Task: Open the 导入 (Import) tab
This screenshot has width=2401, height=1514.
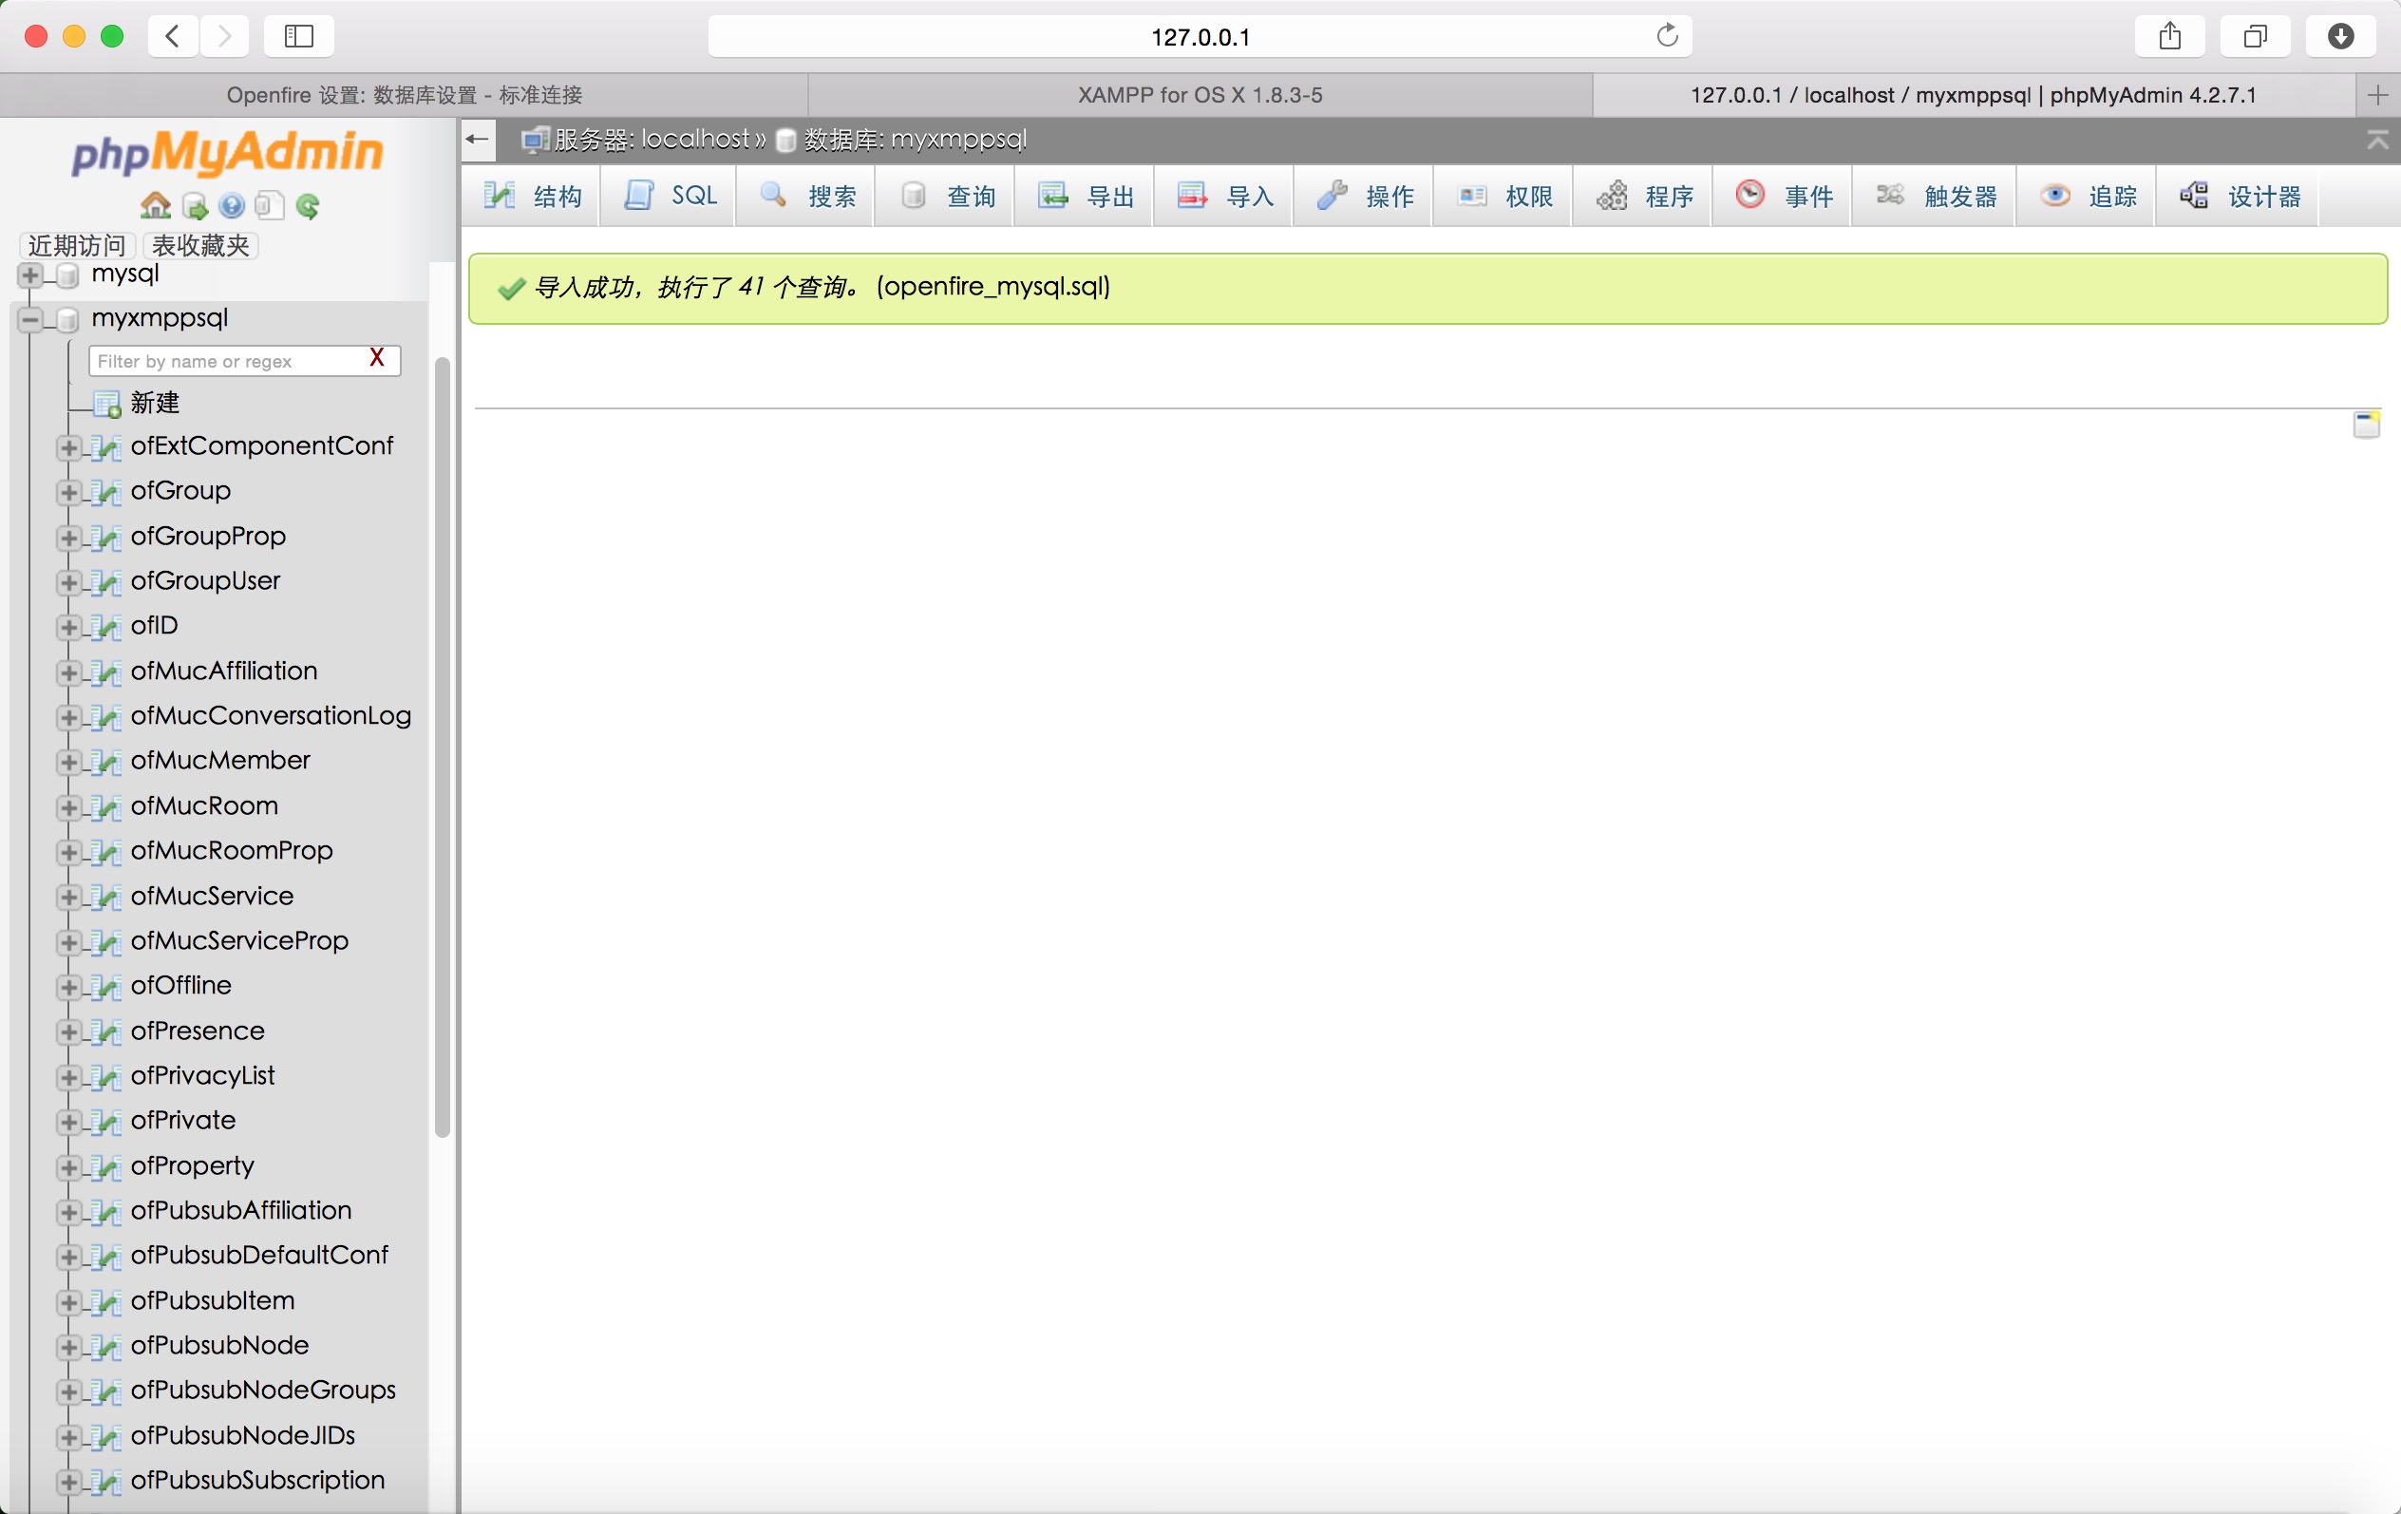Action: click(x=1224, y=196)
